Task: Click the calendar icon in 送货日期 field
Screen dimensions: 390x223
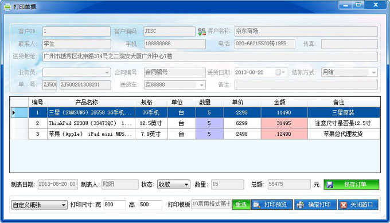Action: [278, 72]
